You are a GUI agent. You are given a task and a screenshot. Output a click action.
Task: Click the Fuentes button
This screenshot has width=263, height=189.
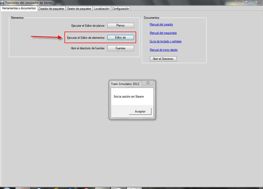coord(120,48)
